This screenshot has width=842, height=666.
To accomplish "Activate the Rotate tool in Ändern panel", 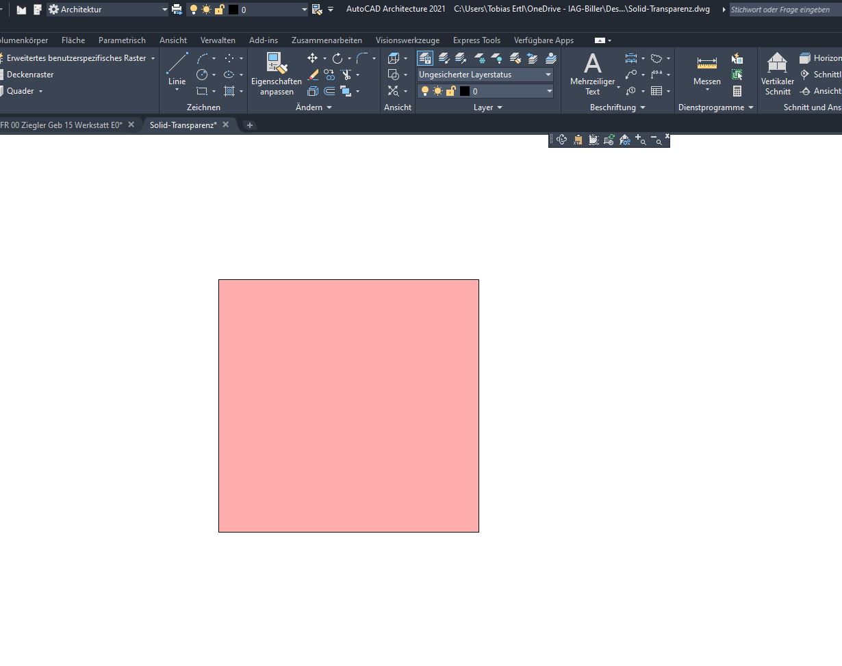I will pos(337,58).
